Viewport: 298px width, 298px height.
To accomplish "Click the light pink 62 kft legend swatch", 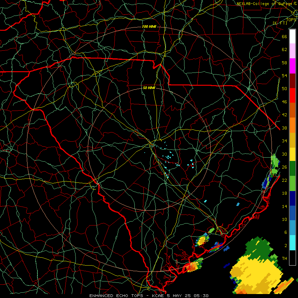I will [292, 51].
